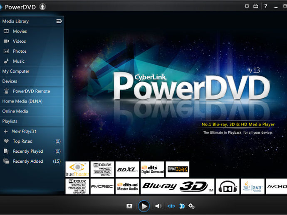This screenshot has width=287, height=215.
Task: Click the Dolby Headphone logo tile
Action: (228, 186)
